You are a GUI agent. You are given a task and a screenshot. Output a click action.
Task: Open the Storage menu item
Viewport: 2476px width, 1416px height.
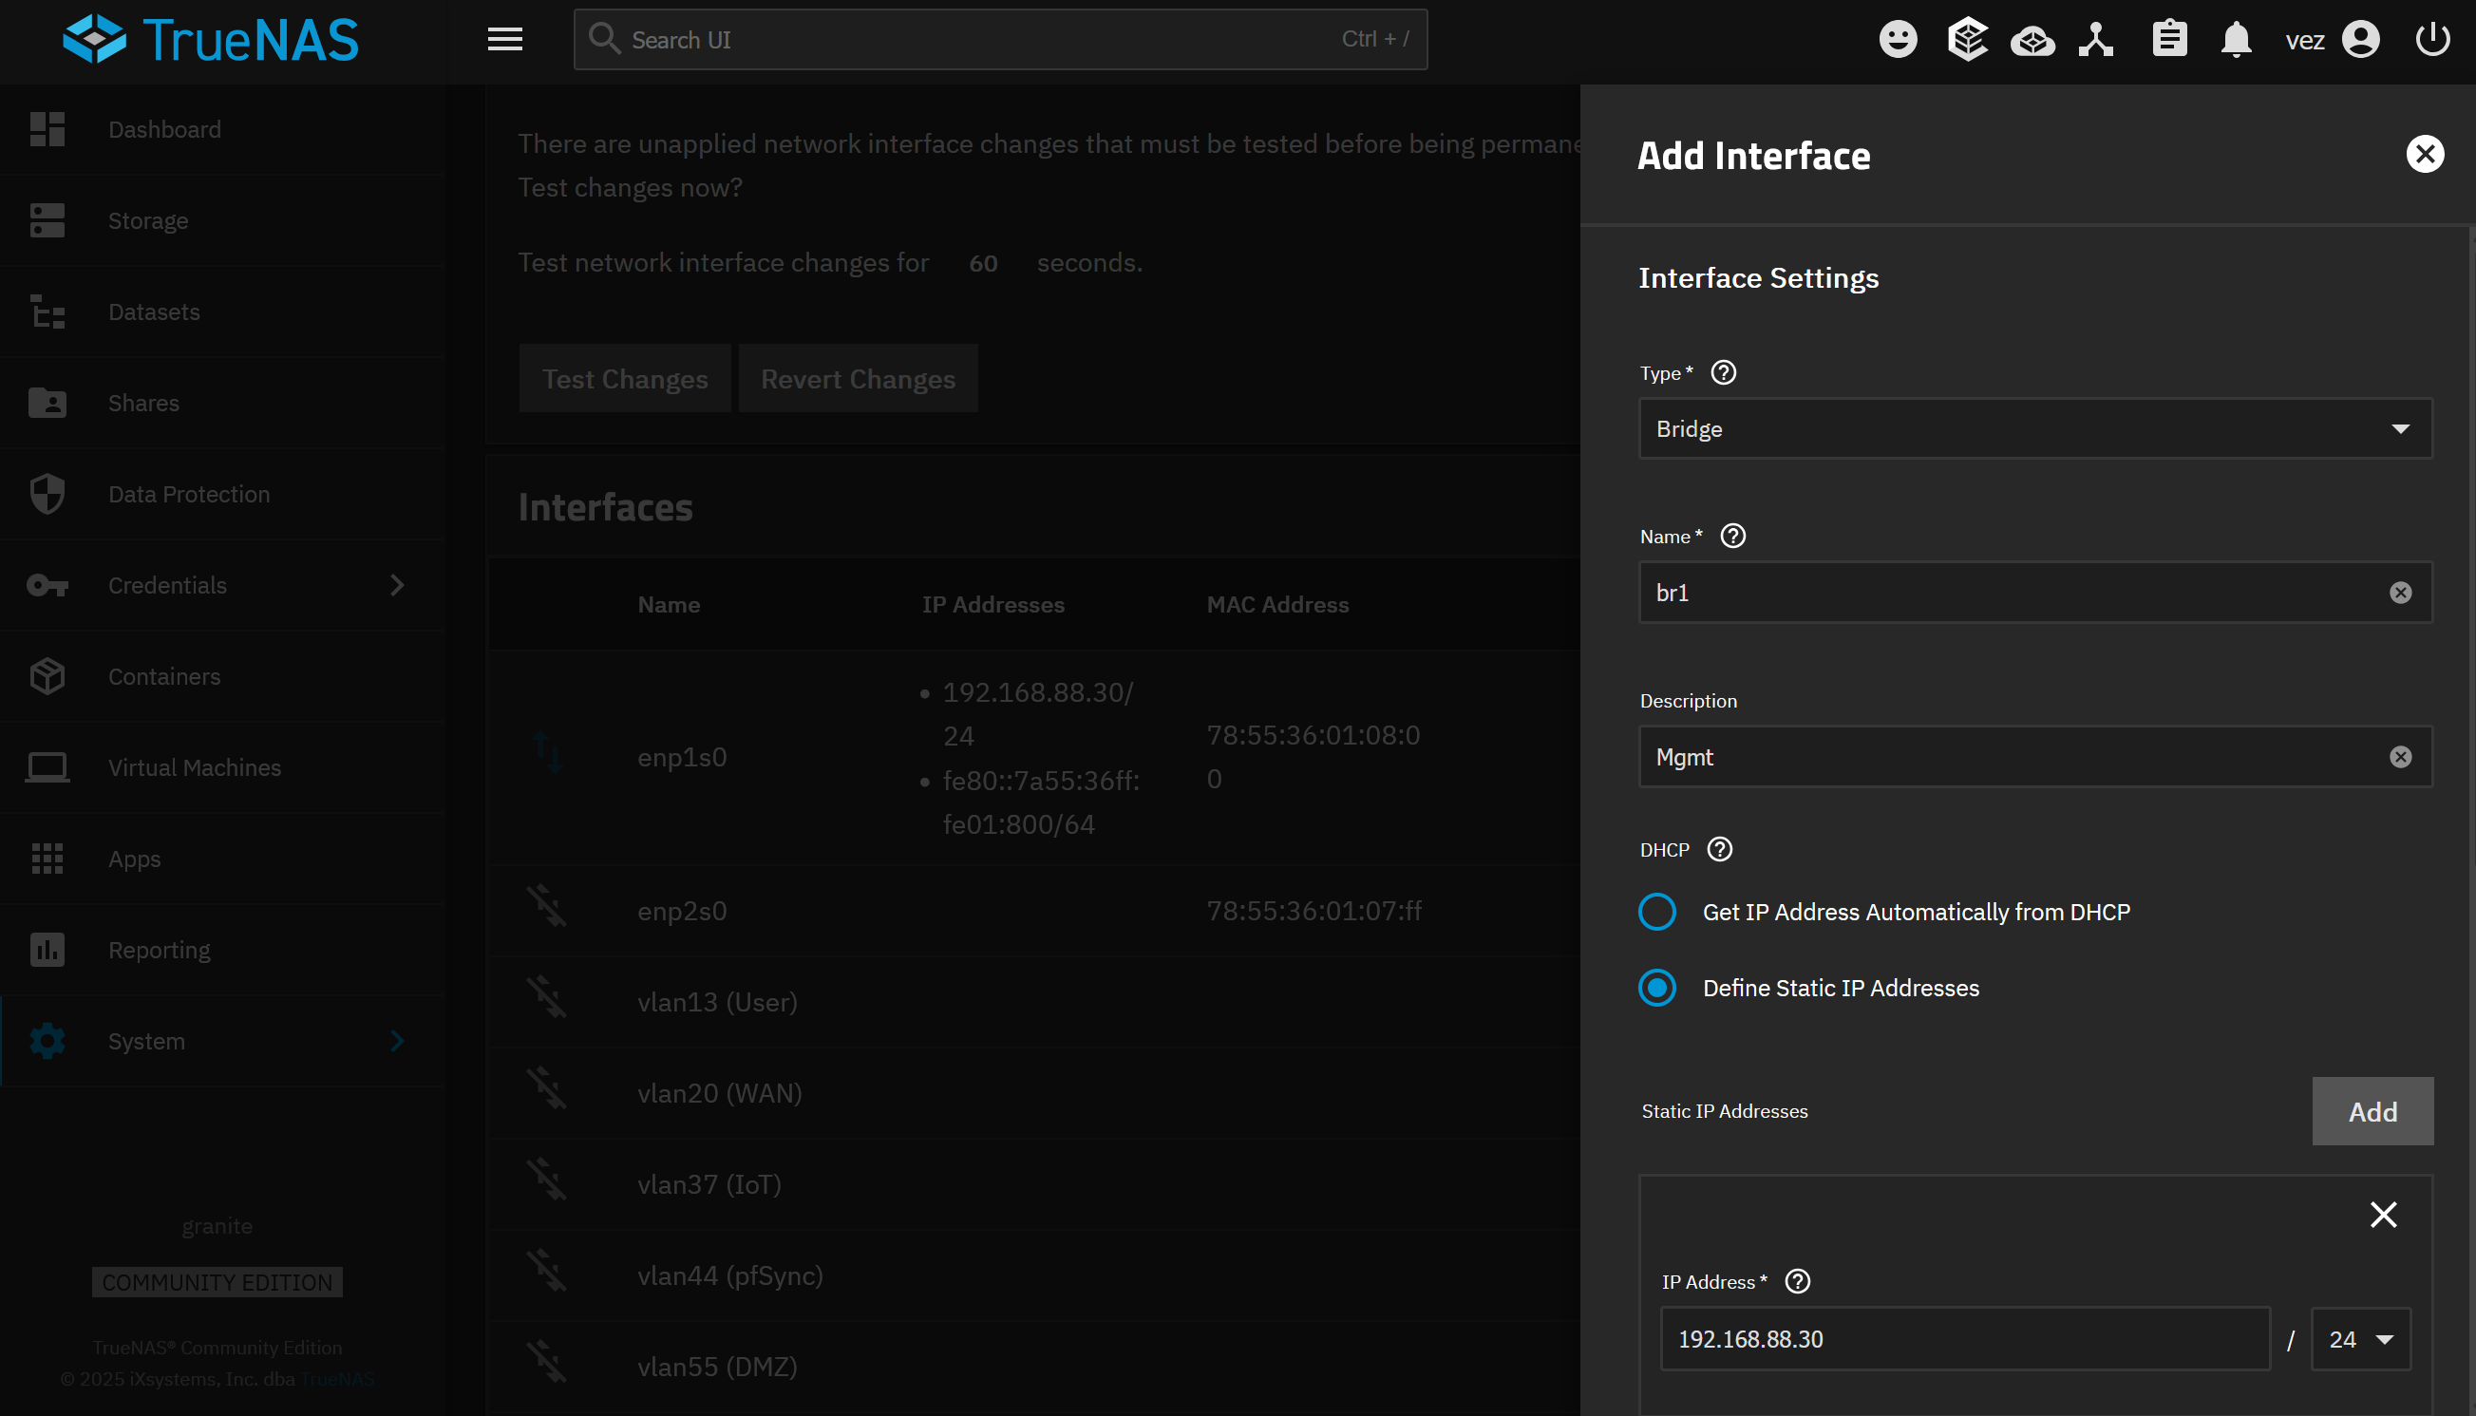pos(148,220)
